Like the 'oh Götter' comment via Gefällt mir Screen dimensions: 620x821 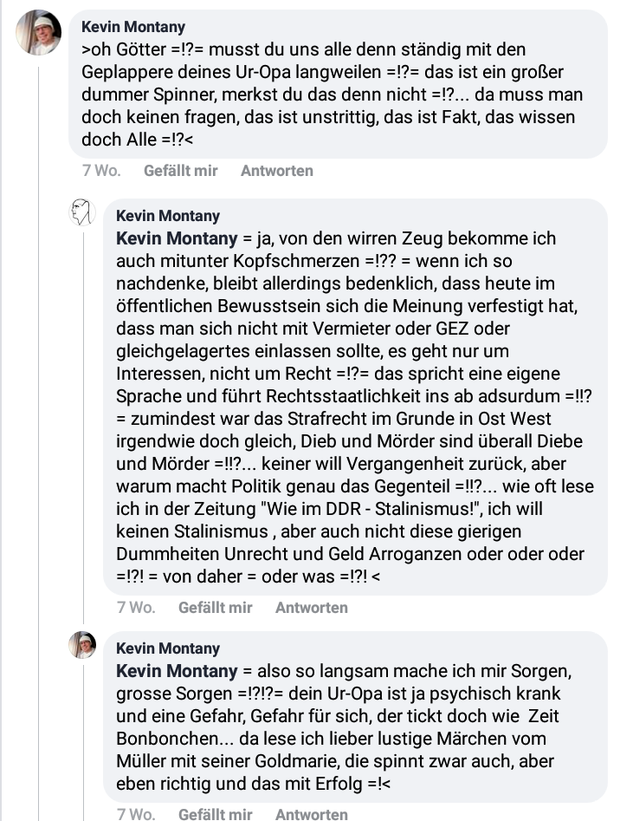(x=180, y=171)
